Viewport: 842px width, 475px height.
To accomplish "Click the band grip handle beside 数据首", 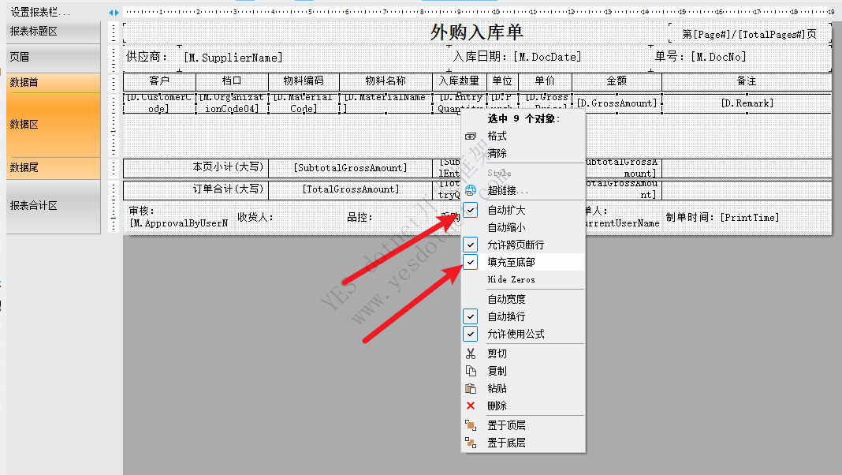I will pyautogui.click(x=114, y=84).
